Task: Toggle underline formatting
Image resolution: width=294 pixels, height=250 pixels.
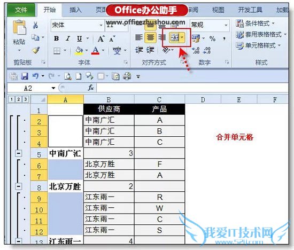Action: 80,38
